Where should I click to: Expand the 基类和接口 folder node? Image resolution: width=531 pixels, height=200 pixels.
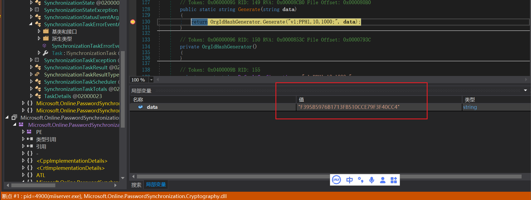pos(39,31)
